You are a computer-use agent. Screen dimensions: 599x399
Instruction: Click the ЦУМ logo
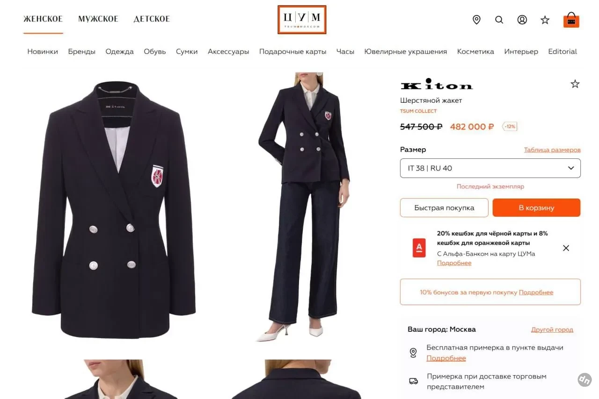click(302, 20)
